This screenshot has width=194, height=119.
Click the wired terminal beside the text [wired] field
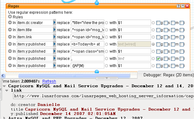(153, 44)
